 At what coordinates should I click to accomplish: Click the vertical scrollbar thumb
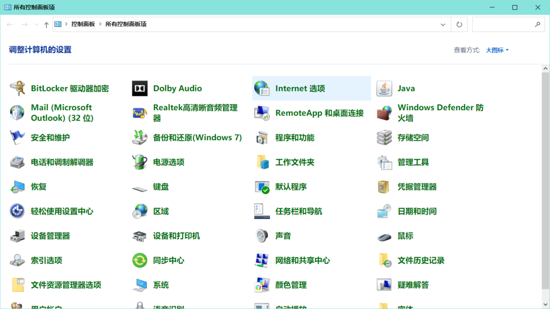545,181
